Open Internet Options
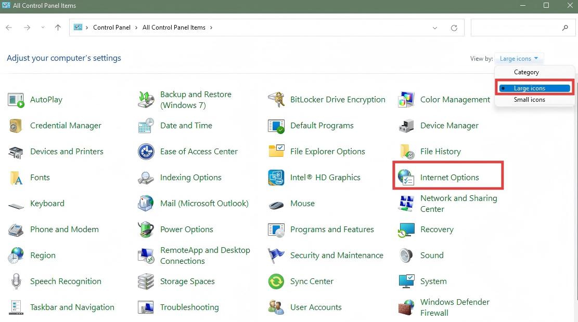The width and height of the screenshot is (578, 322). 449,177
